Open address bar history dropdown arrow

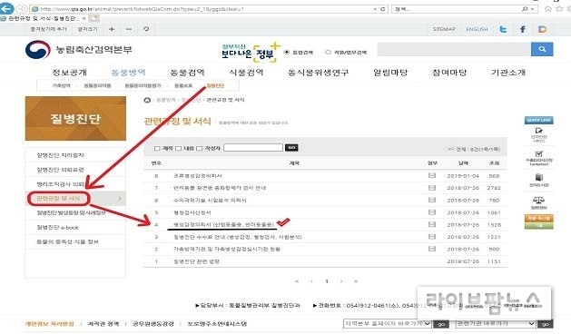coord(375,9)
